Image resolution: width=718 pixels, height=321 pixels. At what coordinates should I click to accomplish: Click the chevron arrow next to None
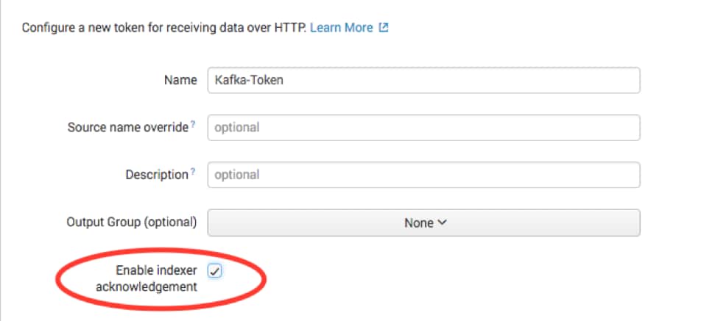(442, 223)
